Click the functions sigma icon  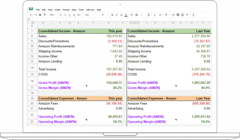pos(194,15)
